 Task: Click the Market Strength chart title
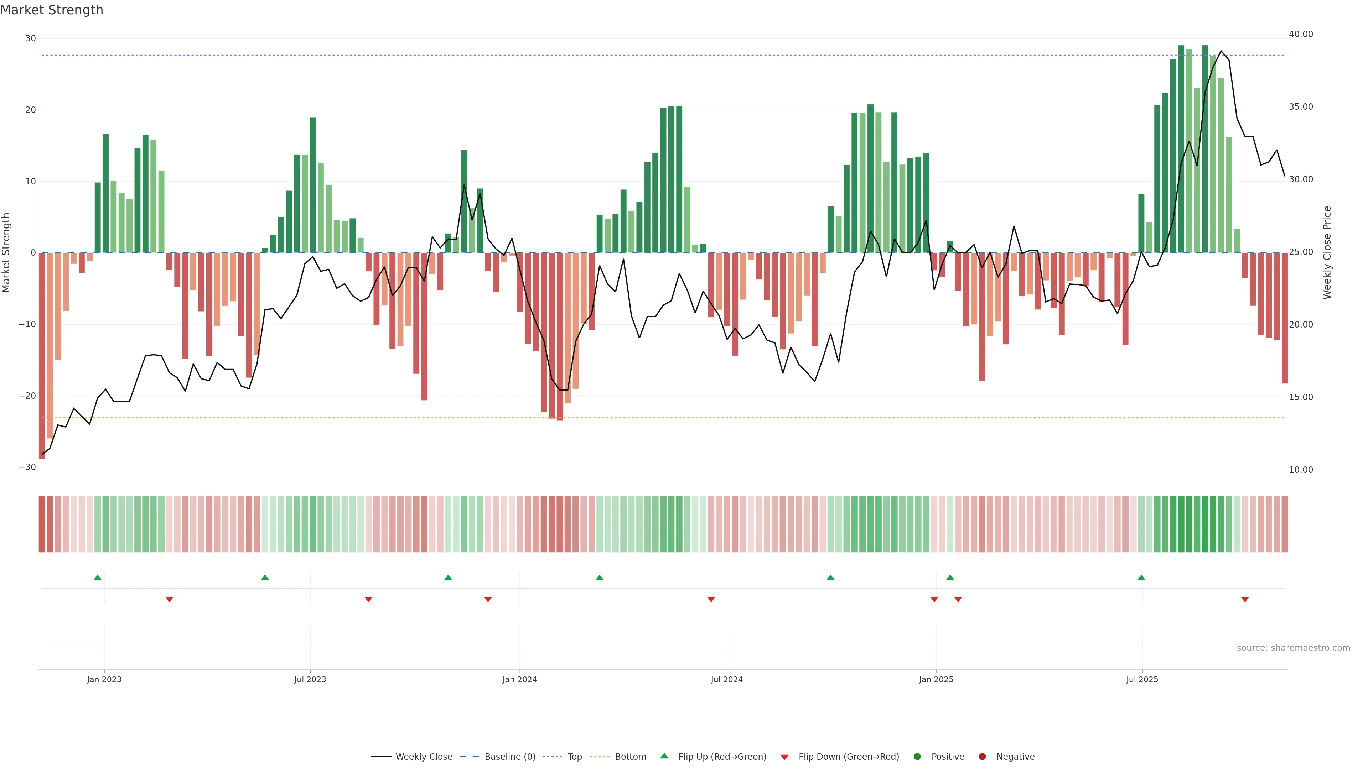[52, 10]
